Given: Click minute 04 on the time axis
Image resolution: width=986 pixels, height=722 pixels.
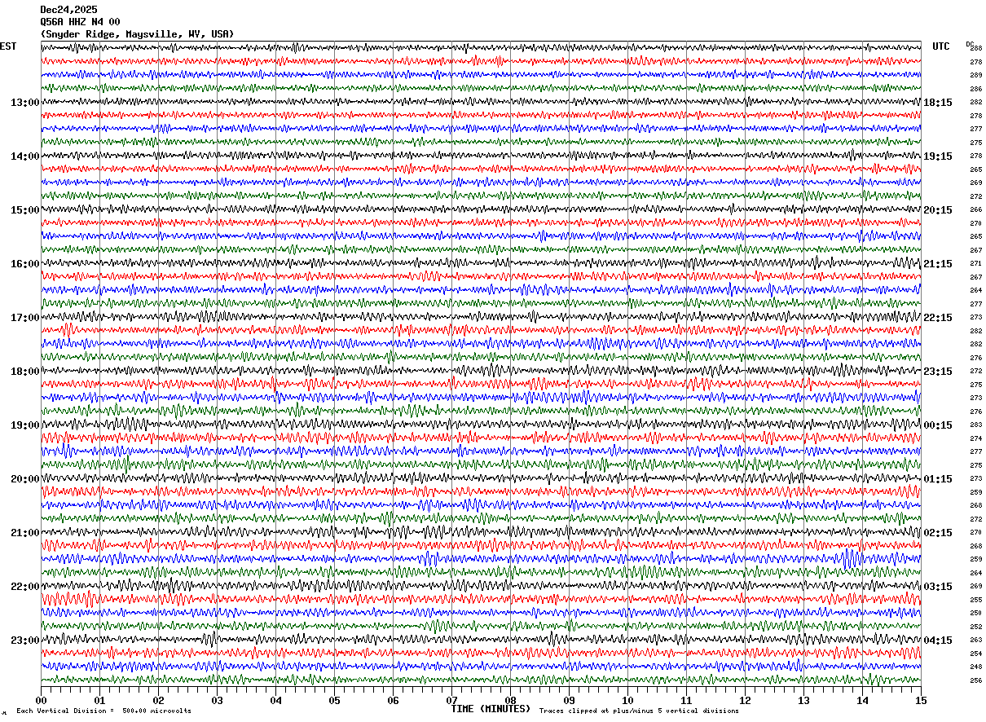Looking at the screenshot, I should tap(275, 700).
